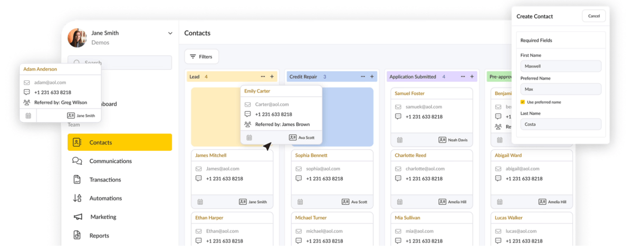Image resolution: width=633 pixels, height=249 pixels.
Task: Click Ava Scott assignee on Emily Carter card
Action: (x=301, y=137)
